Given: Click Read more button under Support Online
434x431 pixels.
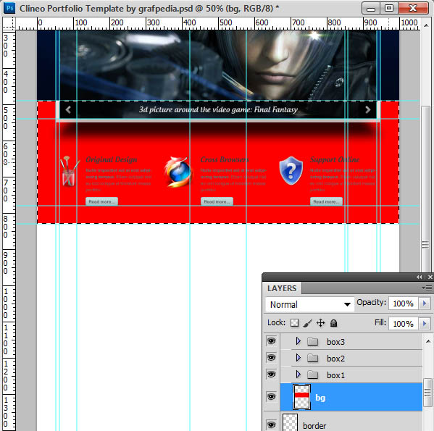Looking at the screenshot, I should (x=326, y=201).
